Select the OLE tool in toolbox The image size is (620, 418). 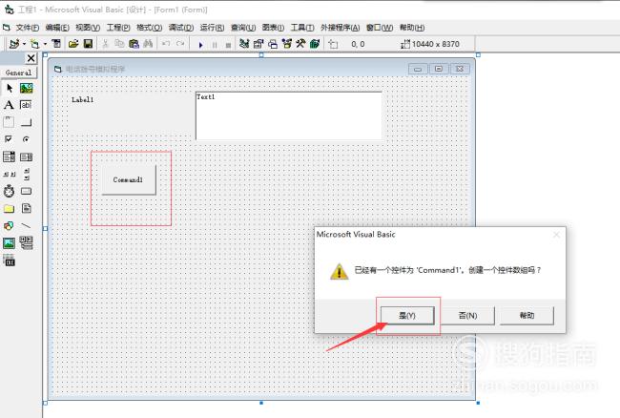pos(10,261)
